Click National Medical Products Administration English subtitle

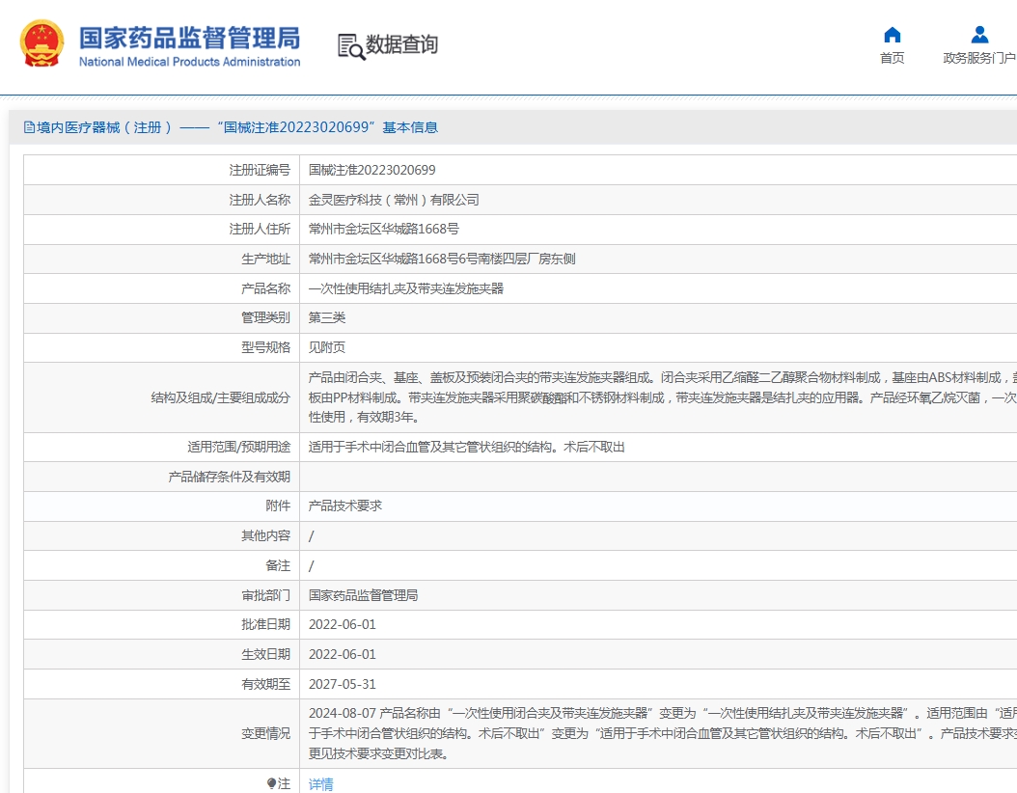point(189,62)
